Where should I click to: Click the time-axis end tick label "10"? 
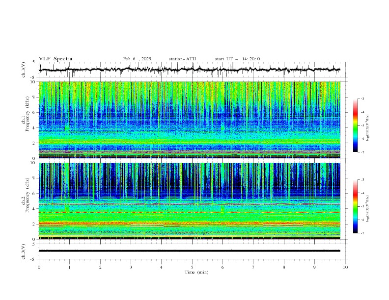[x=345, y=267]
